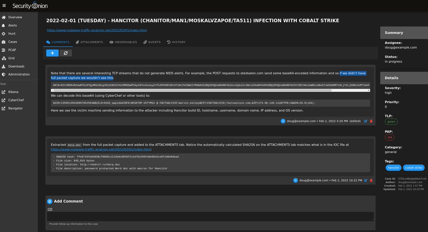This screenshot has width=428, height=232.
Task: Select the hancitor tag
Action: click(x=393, y=167)
